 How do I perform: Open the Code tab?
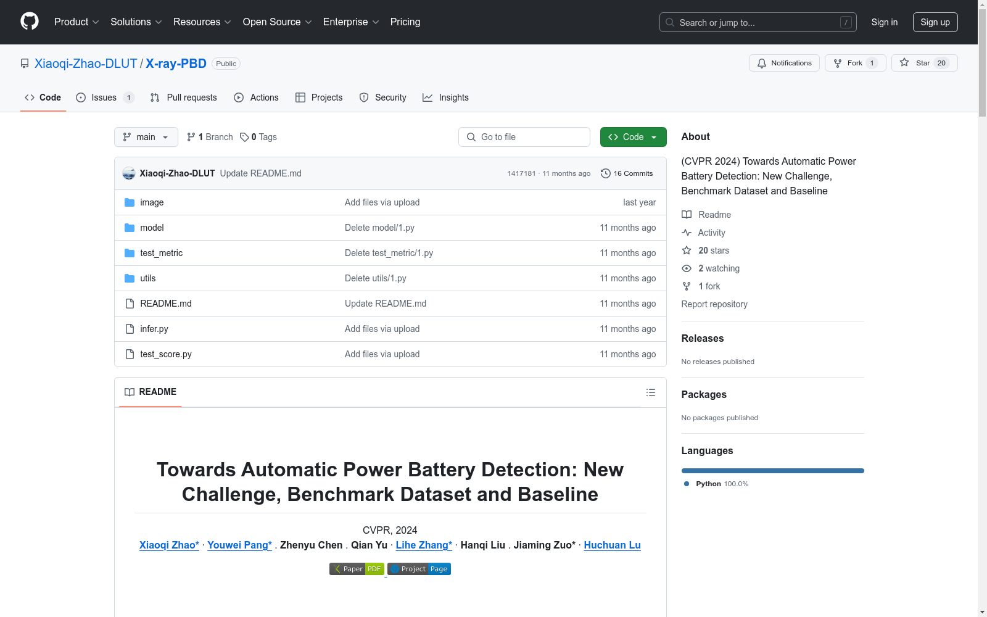point(43,97)
